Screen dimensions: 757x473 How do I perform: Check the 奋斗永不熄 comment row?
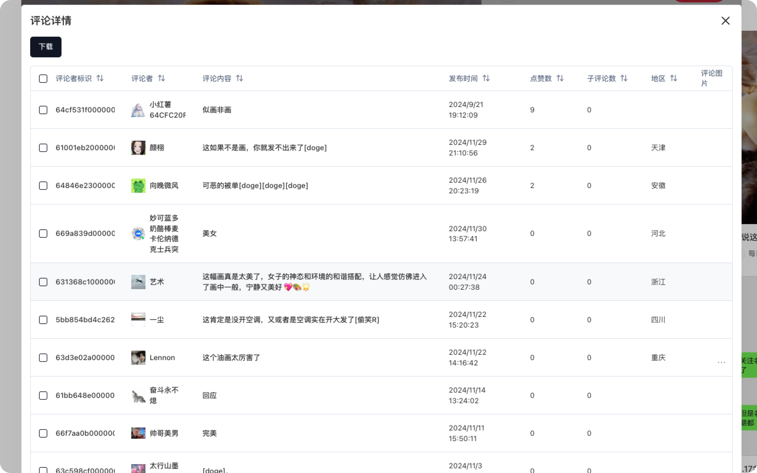[43, 396]
